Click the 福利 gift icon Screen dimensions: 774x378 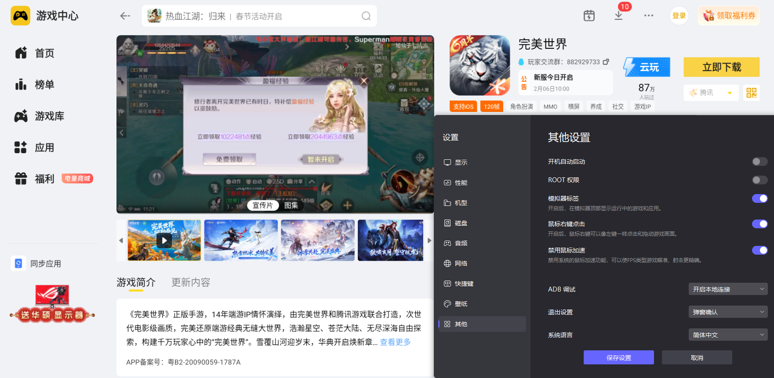pos(21,179)
